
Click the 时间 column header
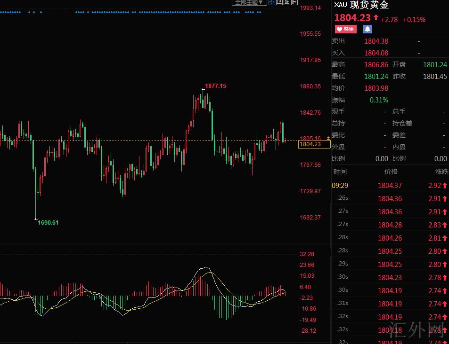pyautogui.click(x=339, y=172)
